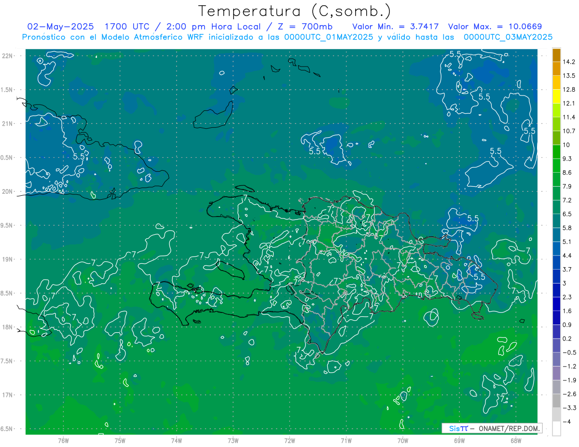Click the "75W" longitude axis label
Image resolution: width=579 pixels, height=447 pixels.
point(120,441)
